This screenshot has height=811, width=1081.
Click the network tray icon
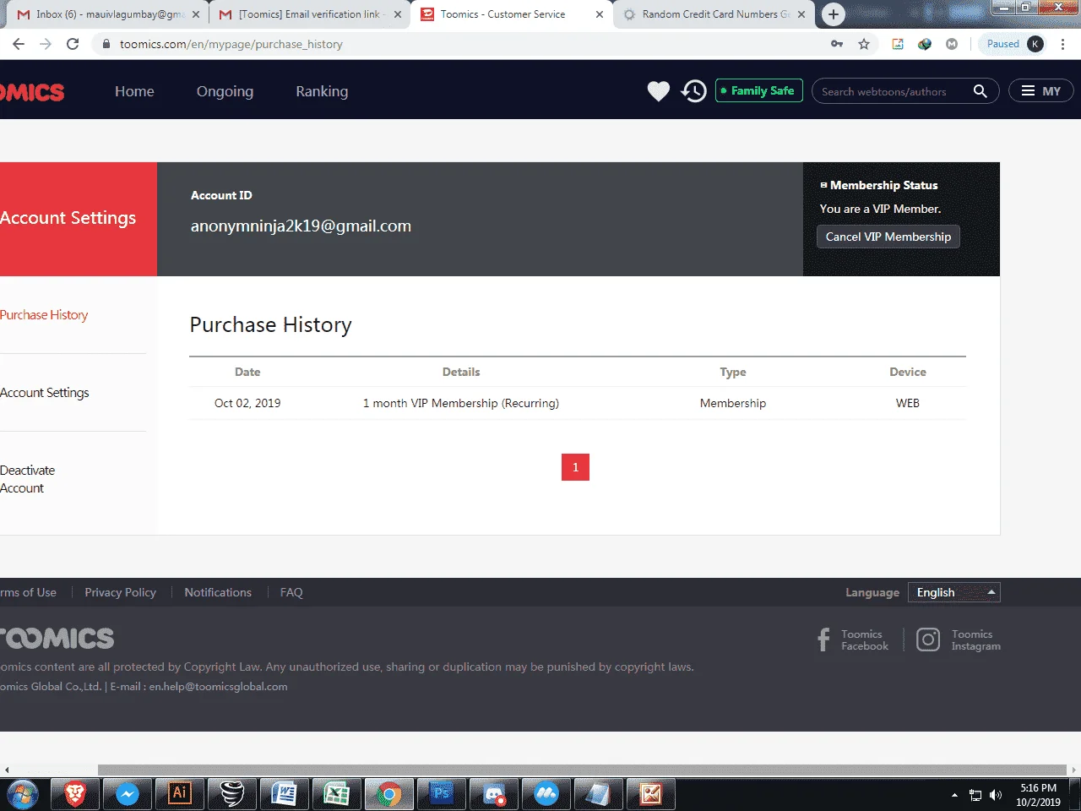[975, 795]
